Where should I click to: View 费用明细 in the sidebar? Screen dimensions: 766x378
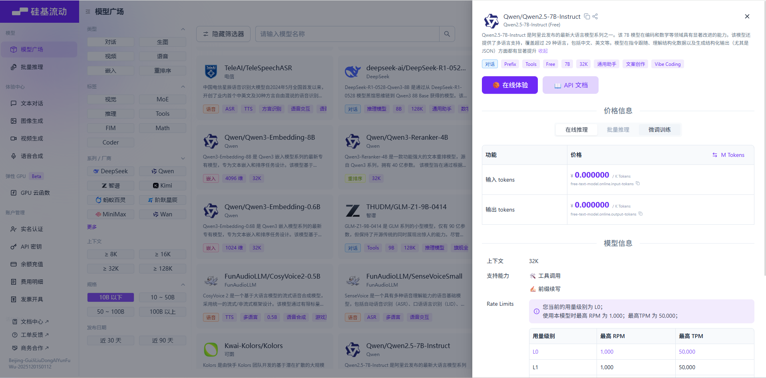click(39, 282)
